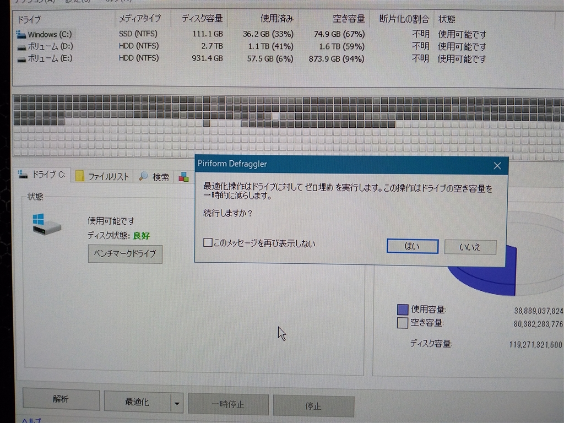Click the 解析 button
This screenshot has height=423, width=564.
(61, 399)
